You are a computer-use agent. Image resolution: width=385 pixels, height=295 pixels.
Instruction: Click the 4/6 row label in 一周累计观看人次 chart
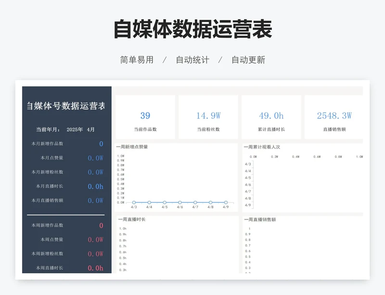click(248, 185)
